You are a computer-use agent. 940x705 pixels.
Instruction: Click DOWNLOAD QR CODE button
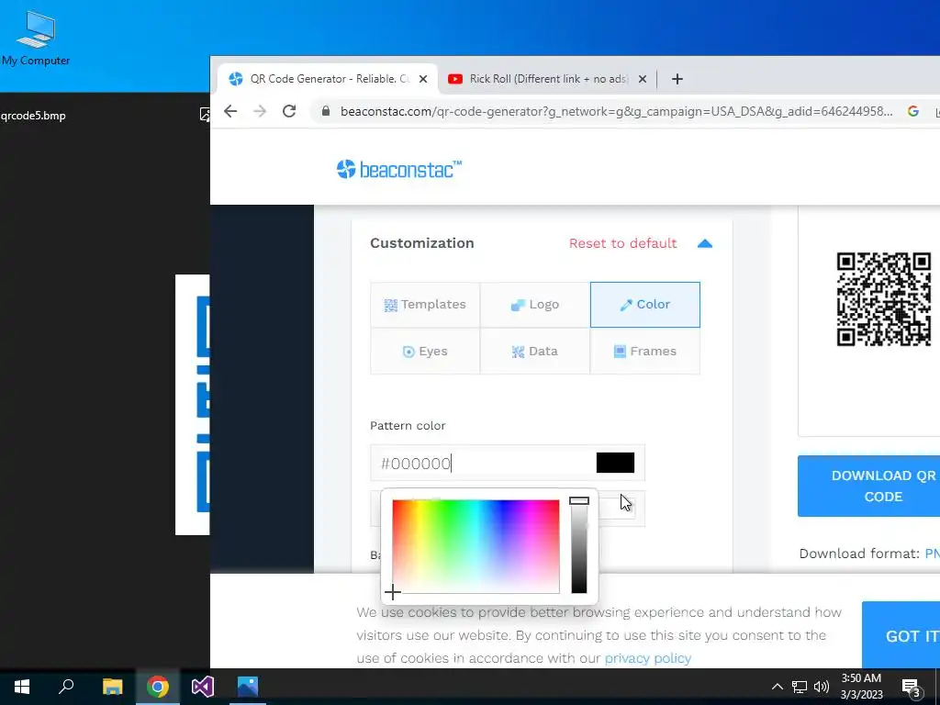click(x=869, y=486)
